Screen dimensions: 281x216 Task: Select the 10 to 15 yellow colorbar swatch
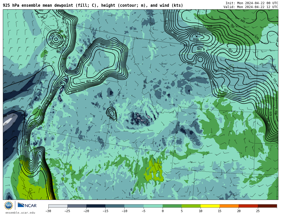click(x=210, y=206)
